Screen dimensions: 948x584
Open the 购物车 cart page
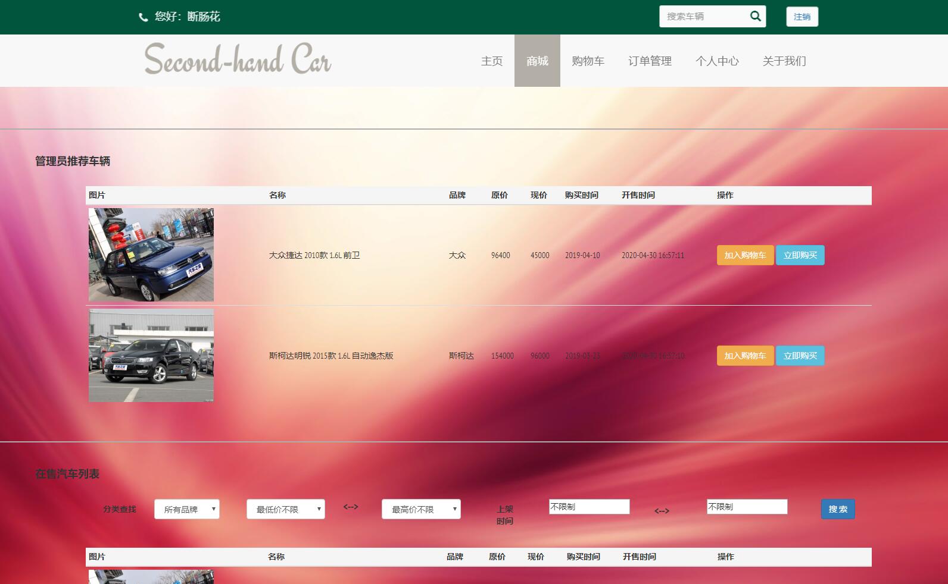point(588,61)
